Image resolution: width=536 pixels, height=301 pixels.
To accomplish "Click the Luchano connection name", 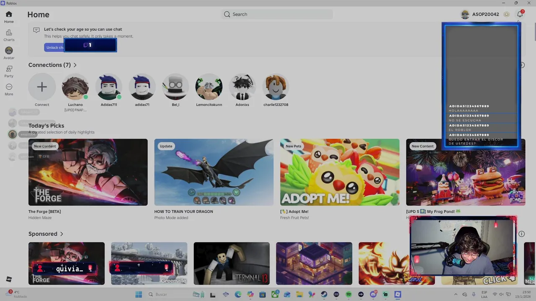I will pyautogui.click(x=75, y=105).
